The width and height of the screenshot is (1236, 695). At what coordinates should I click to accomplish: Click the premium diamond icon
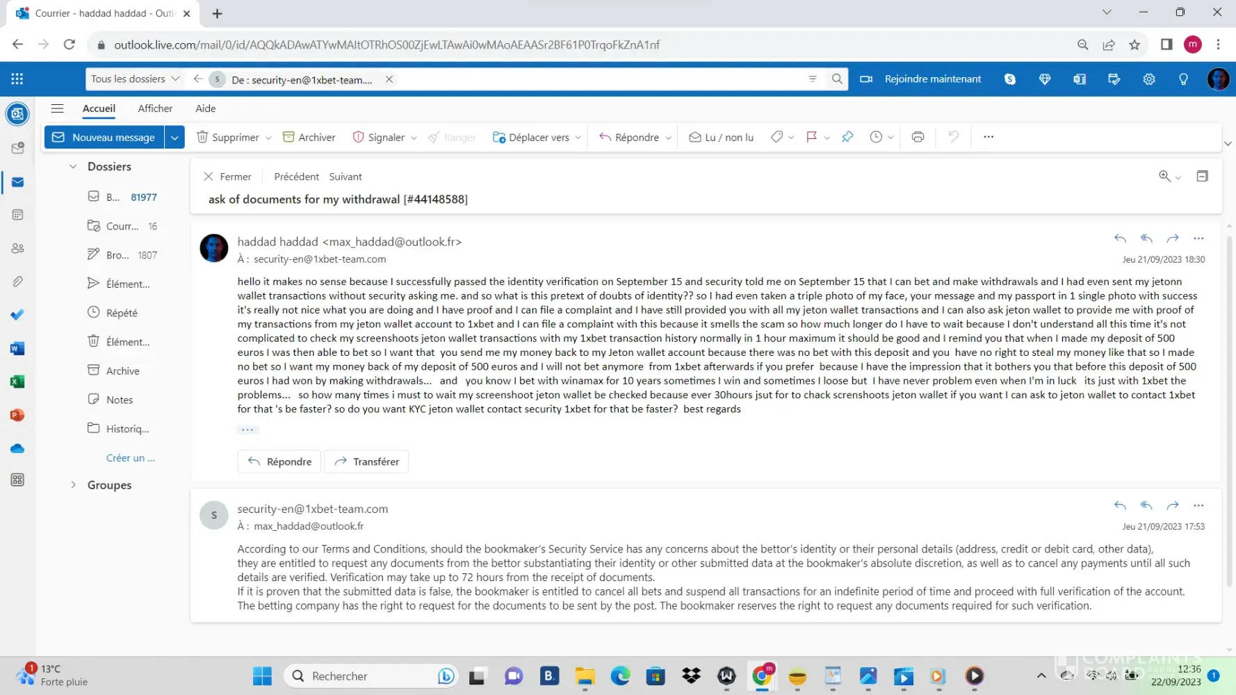1045,79
